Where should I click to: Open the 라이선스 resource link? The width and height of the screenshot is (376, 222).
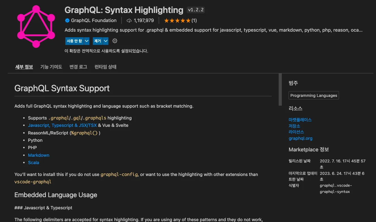296,132
